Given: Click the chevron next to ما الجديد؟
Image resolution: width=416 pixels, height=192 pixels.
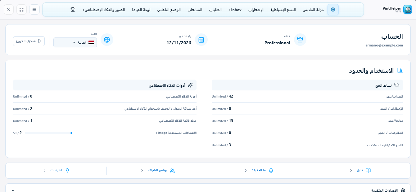Looking at the screenshot, I should click(246, 171).
